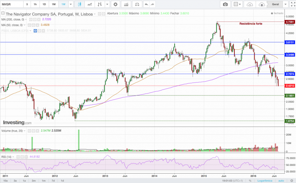Select the 1W interval
The width and height of the screenshot is (296, 183).
64,4
